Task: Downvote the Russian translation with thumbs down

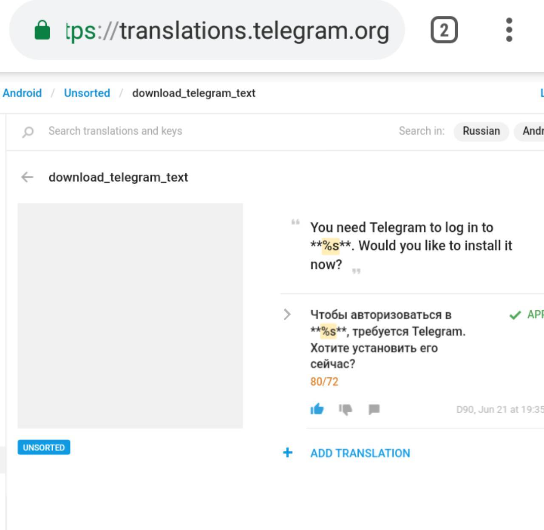Action: 345,409
